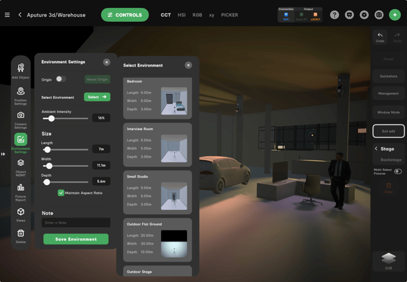The height and width of the screenshot is (282, 407).
Task: Open the Object MGMT panel
Action: pyautogui.click(x=21, y=166)
